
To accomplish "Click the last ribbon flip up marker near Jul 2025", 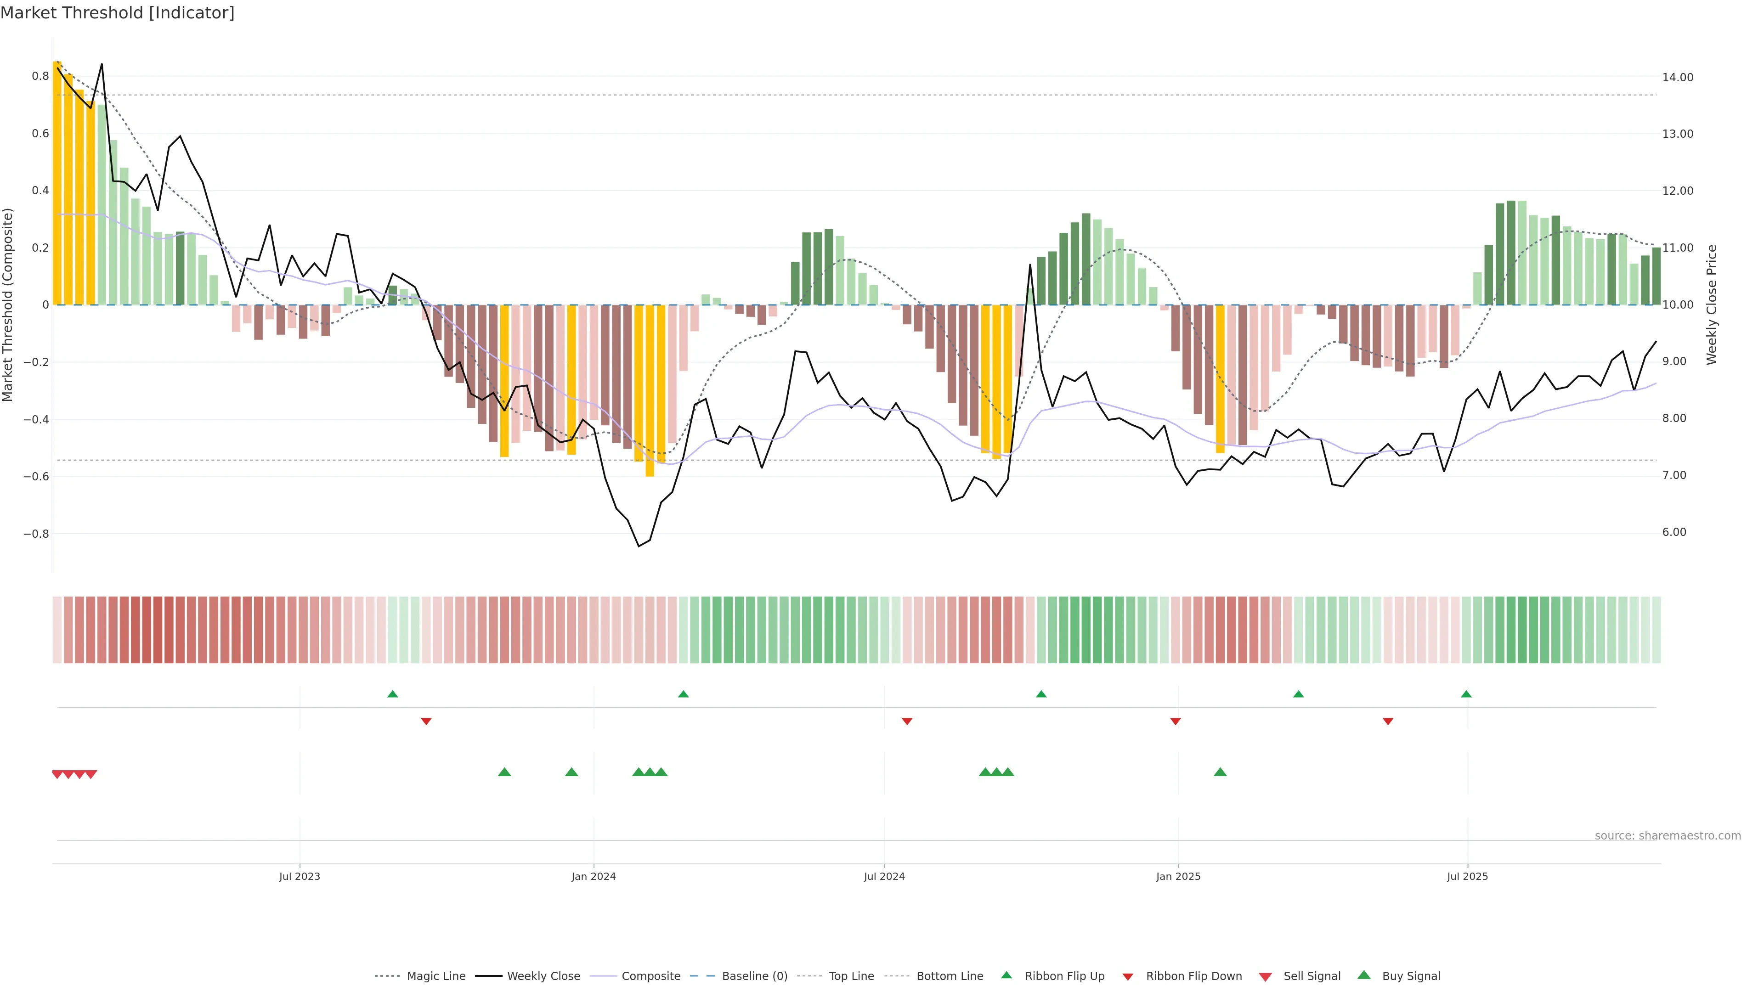I will point(1466,694).
